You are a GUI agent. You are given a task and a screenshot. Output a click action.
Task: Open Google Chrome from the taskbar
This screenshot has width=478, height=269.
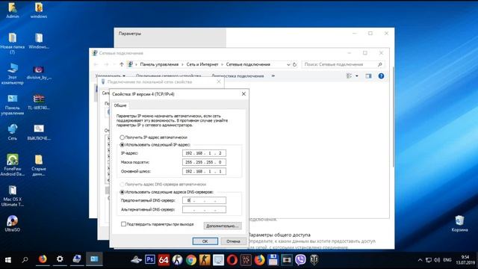coord(191,260)
